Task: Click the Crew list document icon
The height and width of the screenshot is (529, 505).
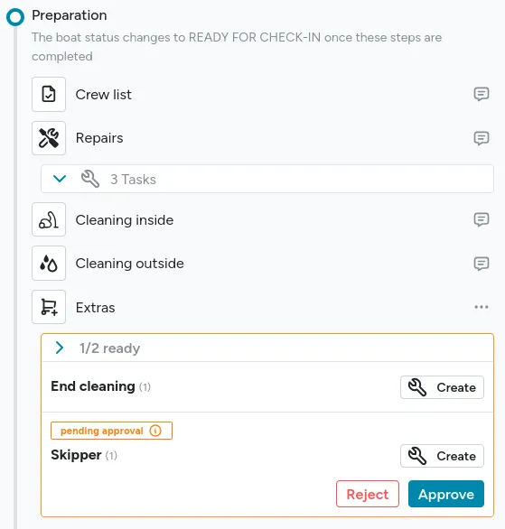Action: [x=49, y=94]
